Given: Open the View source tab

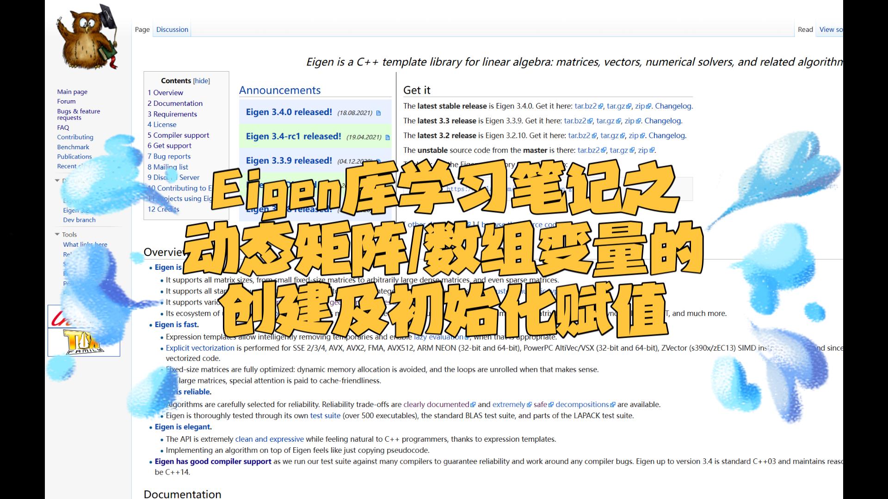Looking at the screenshot, I should 831,30.
